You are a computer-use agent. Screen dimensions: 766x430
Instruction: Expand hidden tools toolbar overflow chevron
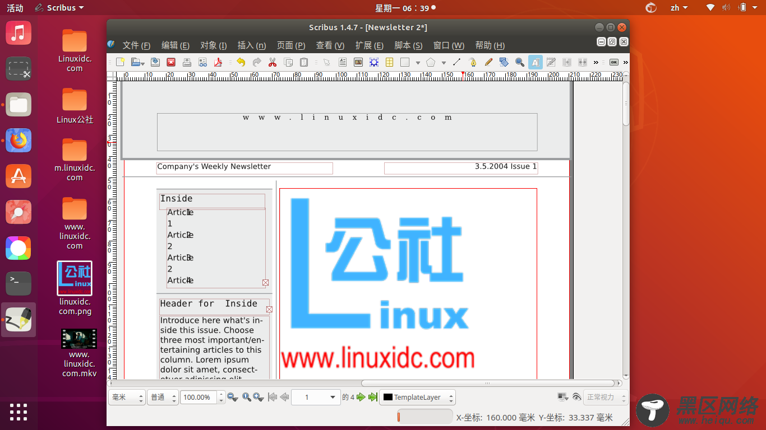(596, 62)
